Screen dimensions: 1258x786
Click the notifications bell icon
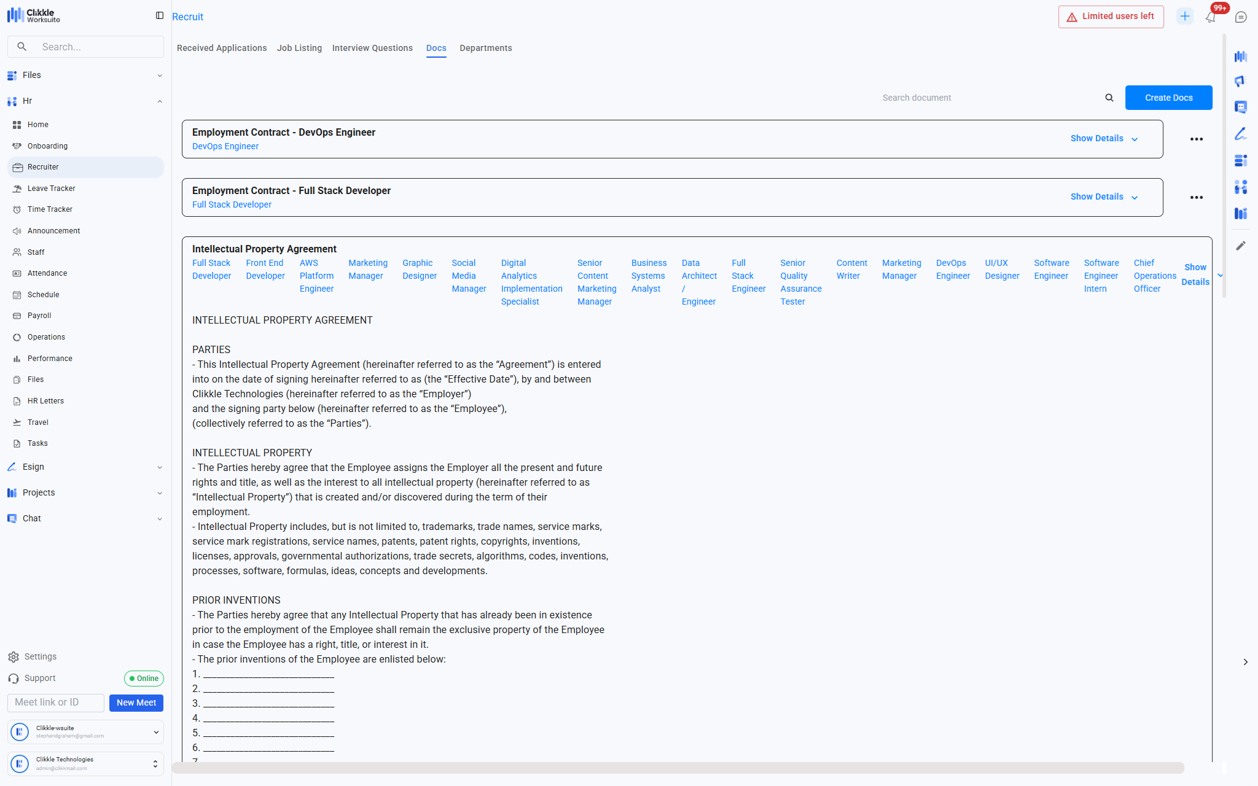click(1210, 17)
